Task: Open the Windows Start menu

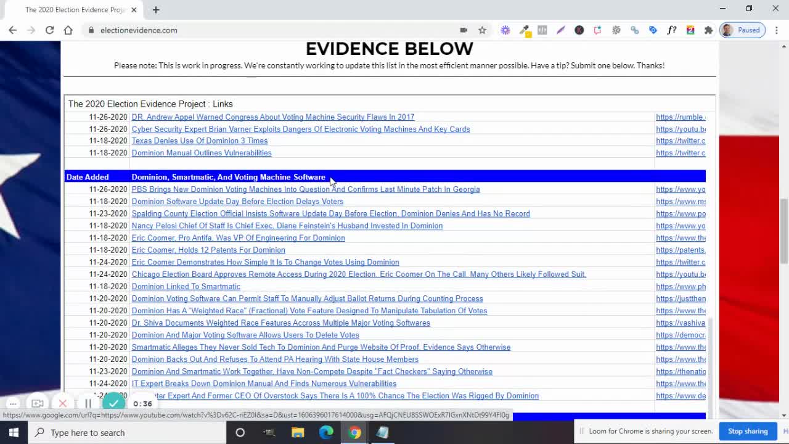Action: point(14,432)
